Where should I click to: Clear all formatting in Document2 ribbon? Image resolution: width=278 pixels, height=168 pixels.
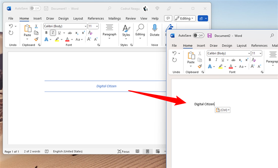(254, 60)
